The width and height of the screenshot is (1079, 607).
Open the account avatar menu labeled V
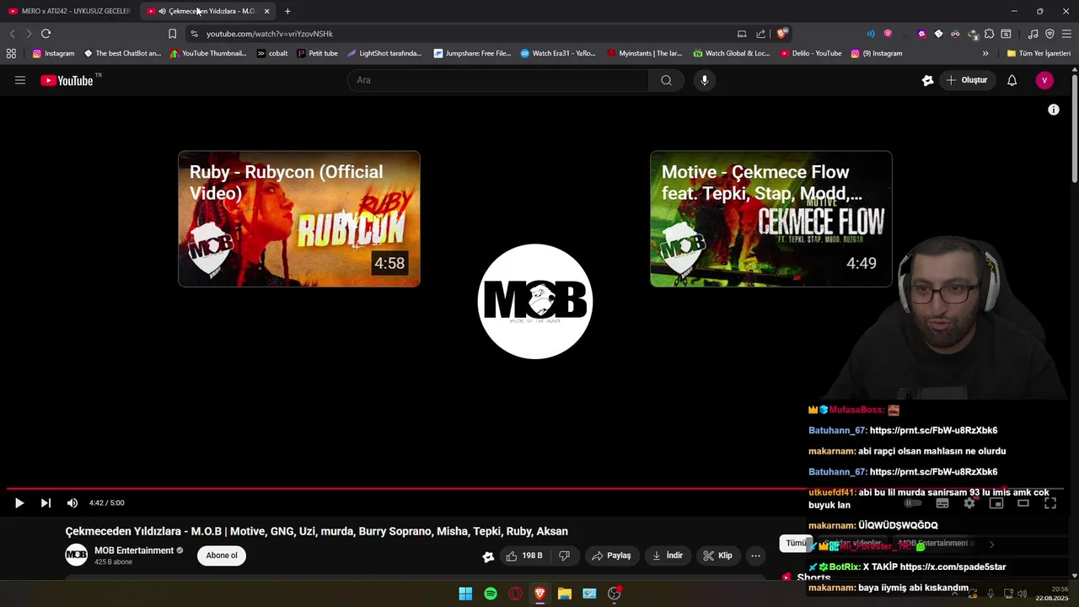coord(1044,80)
